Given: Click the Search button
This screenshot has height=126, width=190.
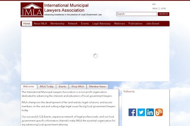Looking at the screenshot, I should click(163, 14).
